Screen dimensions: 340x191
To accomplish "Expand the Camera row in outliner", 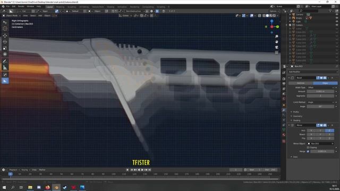I will (290, 14).
